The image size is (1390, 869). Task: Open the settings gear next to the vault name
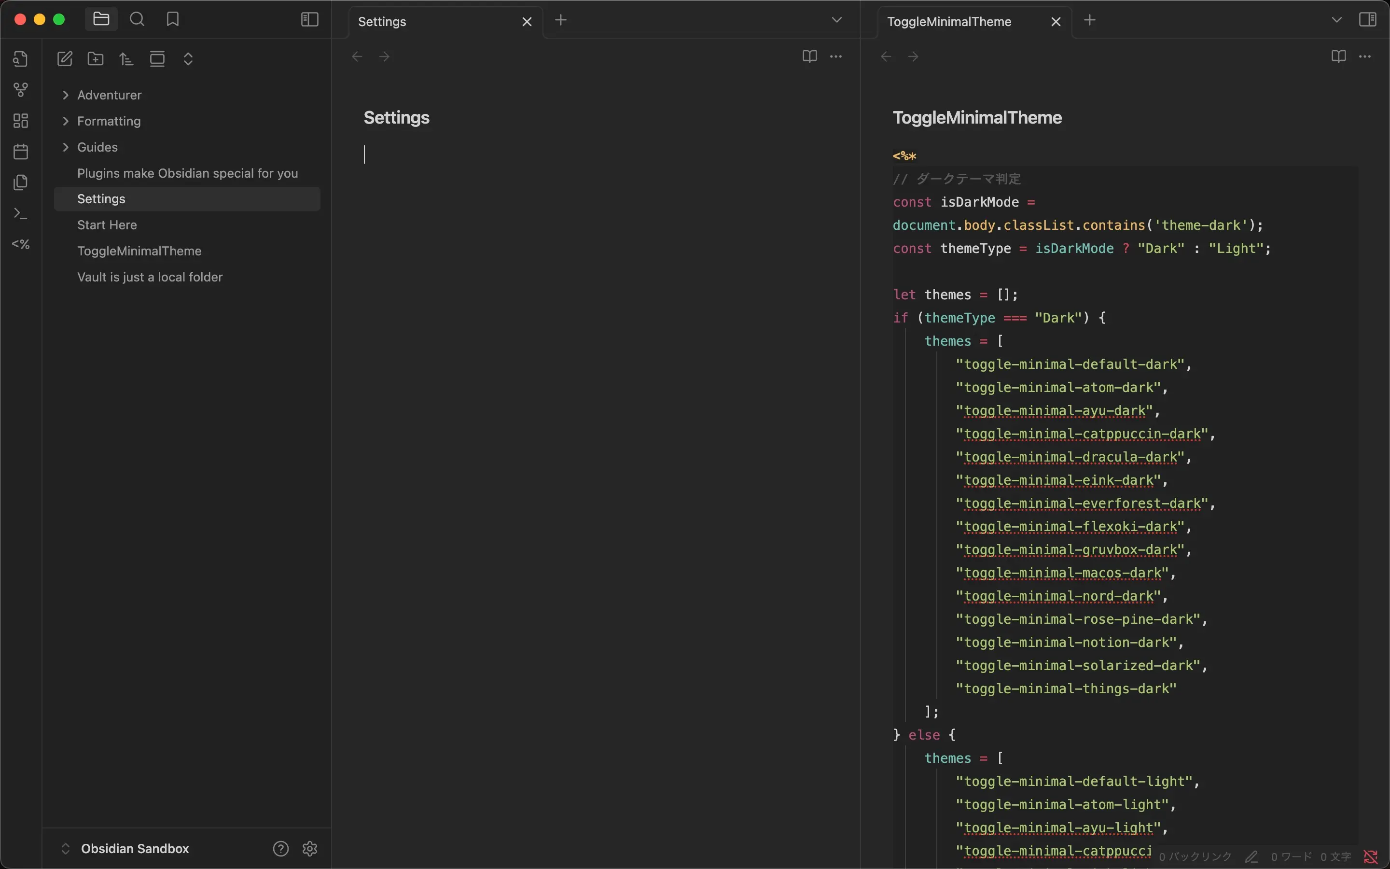pyautogui.click(x=309, y=848)
